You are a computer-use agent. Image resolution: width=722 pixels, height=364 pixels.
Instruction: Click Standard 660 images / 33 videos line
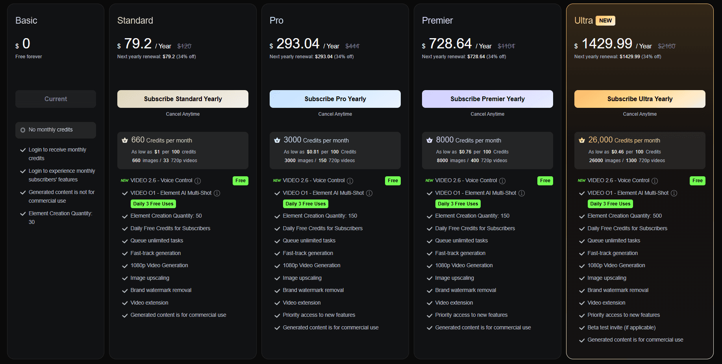(x=165, y=161)
